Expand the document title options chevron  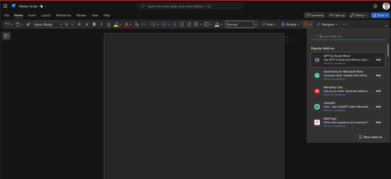click(x=46, y=6)
